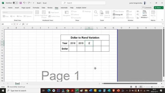Open Microsoft Edge from the taskbar
The width and height of the screenshot is (165, 93).
(49, 91)
